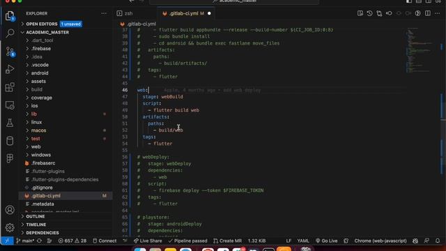Click the unsaved dot on .gitlab-ci.yml tab

pyautogui.click(x=209, y=13)
